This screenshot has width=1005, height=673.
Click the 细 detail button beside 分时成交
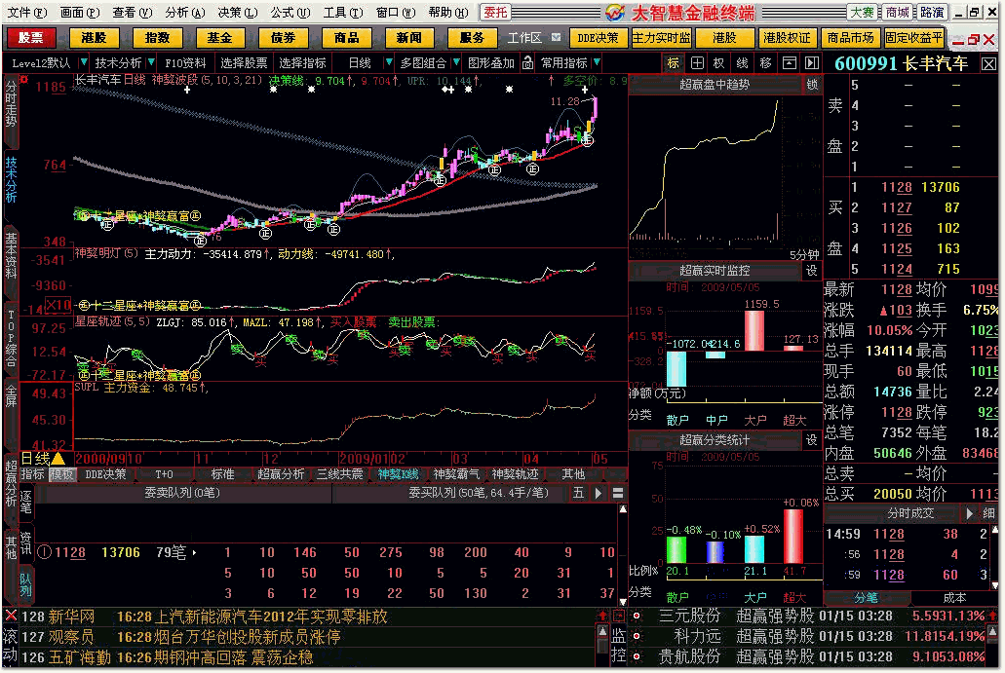point(987,513)
